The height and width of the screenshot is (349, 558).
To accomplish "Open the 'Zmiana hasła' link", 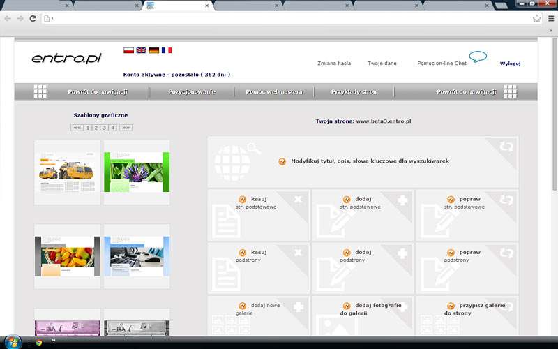I will coord(334,64).
